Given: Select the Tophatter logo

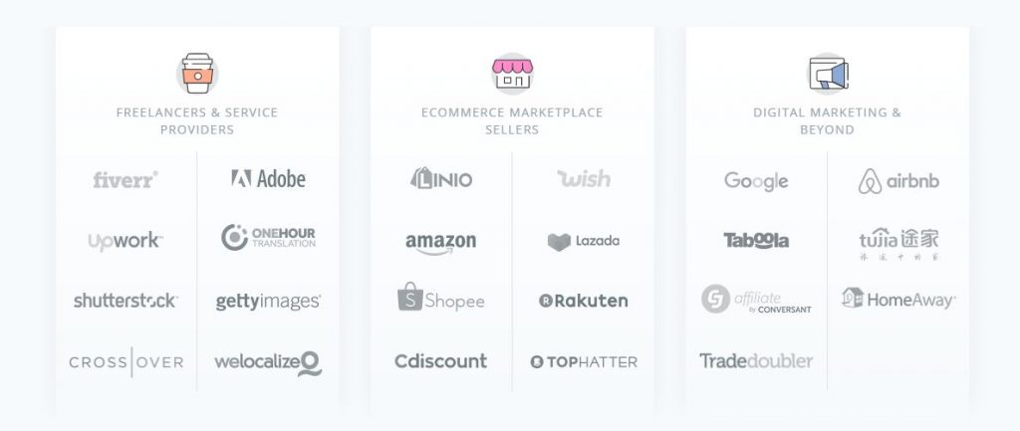Looking at the screenshot, I should point(584,362).
